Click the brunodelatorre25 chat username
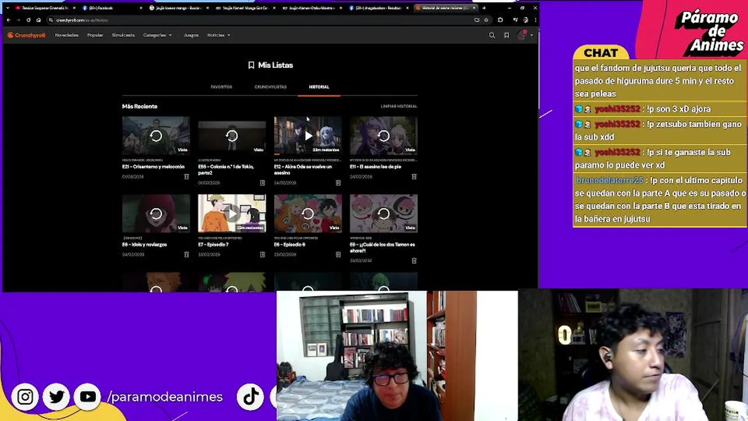This screenshot has width=748, height=421. (610, 180)
